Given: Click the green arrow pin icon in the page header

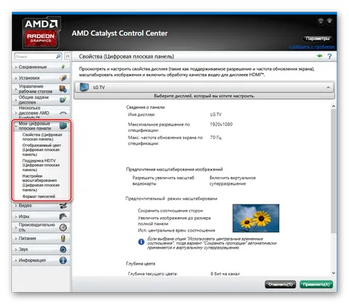Looking at the screenshot, I should 319,56.
